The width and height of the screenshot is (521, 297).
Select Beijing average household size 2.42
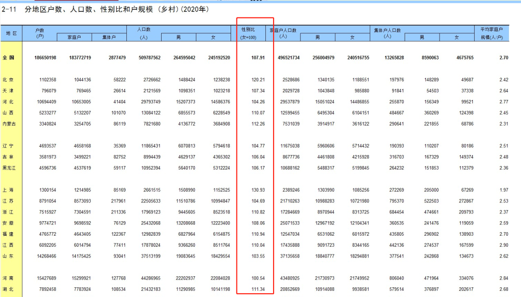pos(504,80)
